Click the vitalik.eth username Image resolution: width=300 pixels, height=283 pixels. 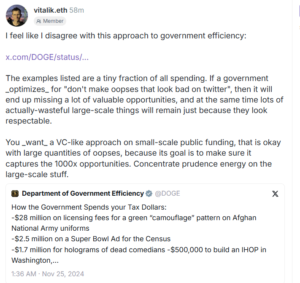pos(51,10)
